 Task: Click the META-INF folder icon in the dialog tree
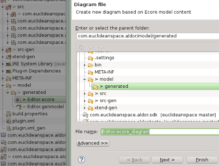coord(91,72)
